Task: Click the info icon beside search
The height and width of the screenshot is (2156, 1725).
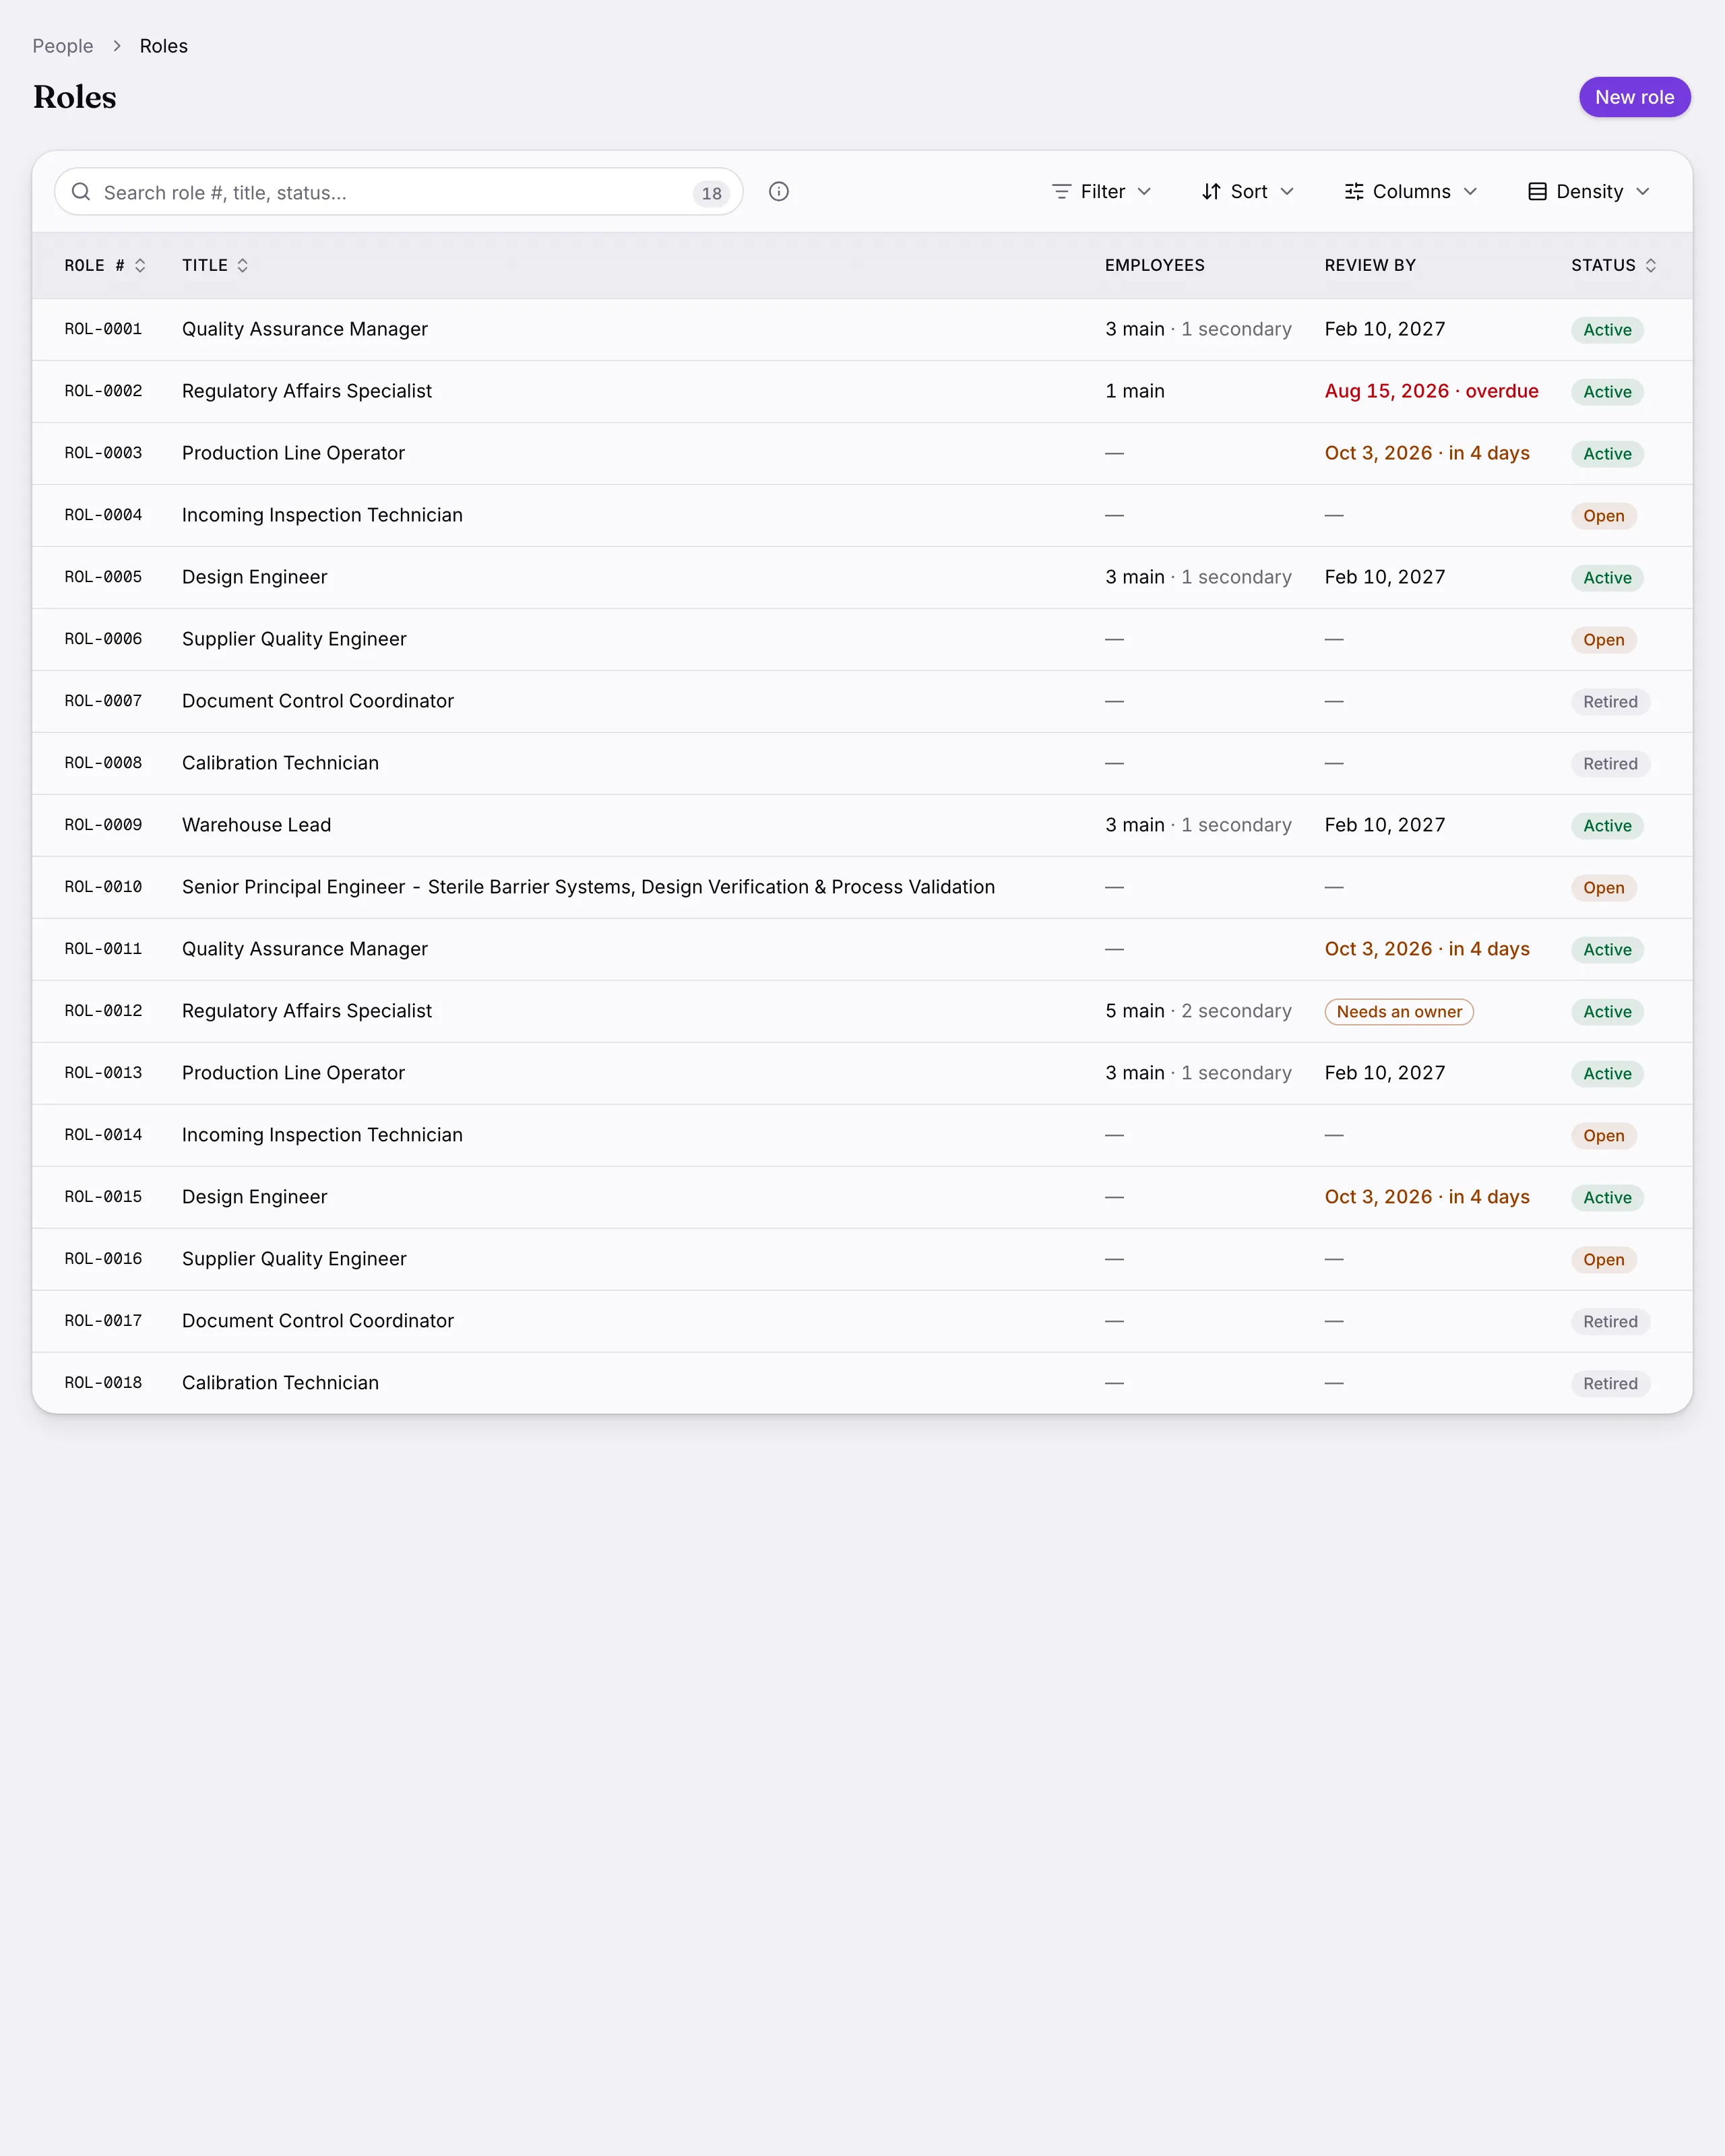Action: tap(779, 192)
